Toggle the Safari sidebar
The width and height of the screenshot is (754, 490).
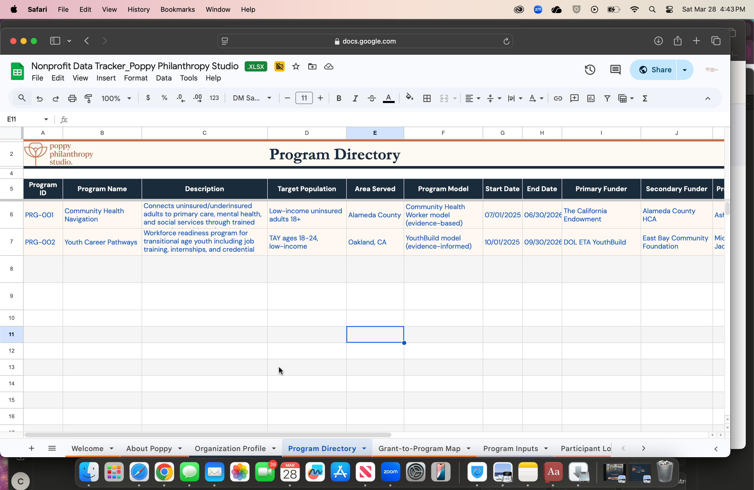(x=55, y=41)
